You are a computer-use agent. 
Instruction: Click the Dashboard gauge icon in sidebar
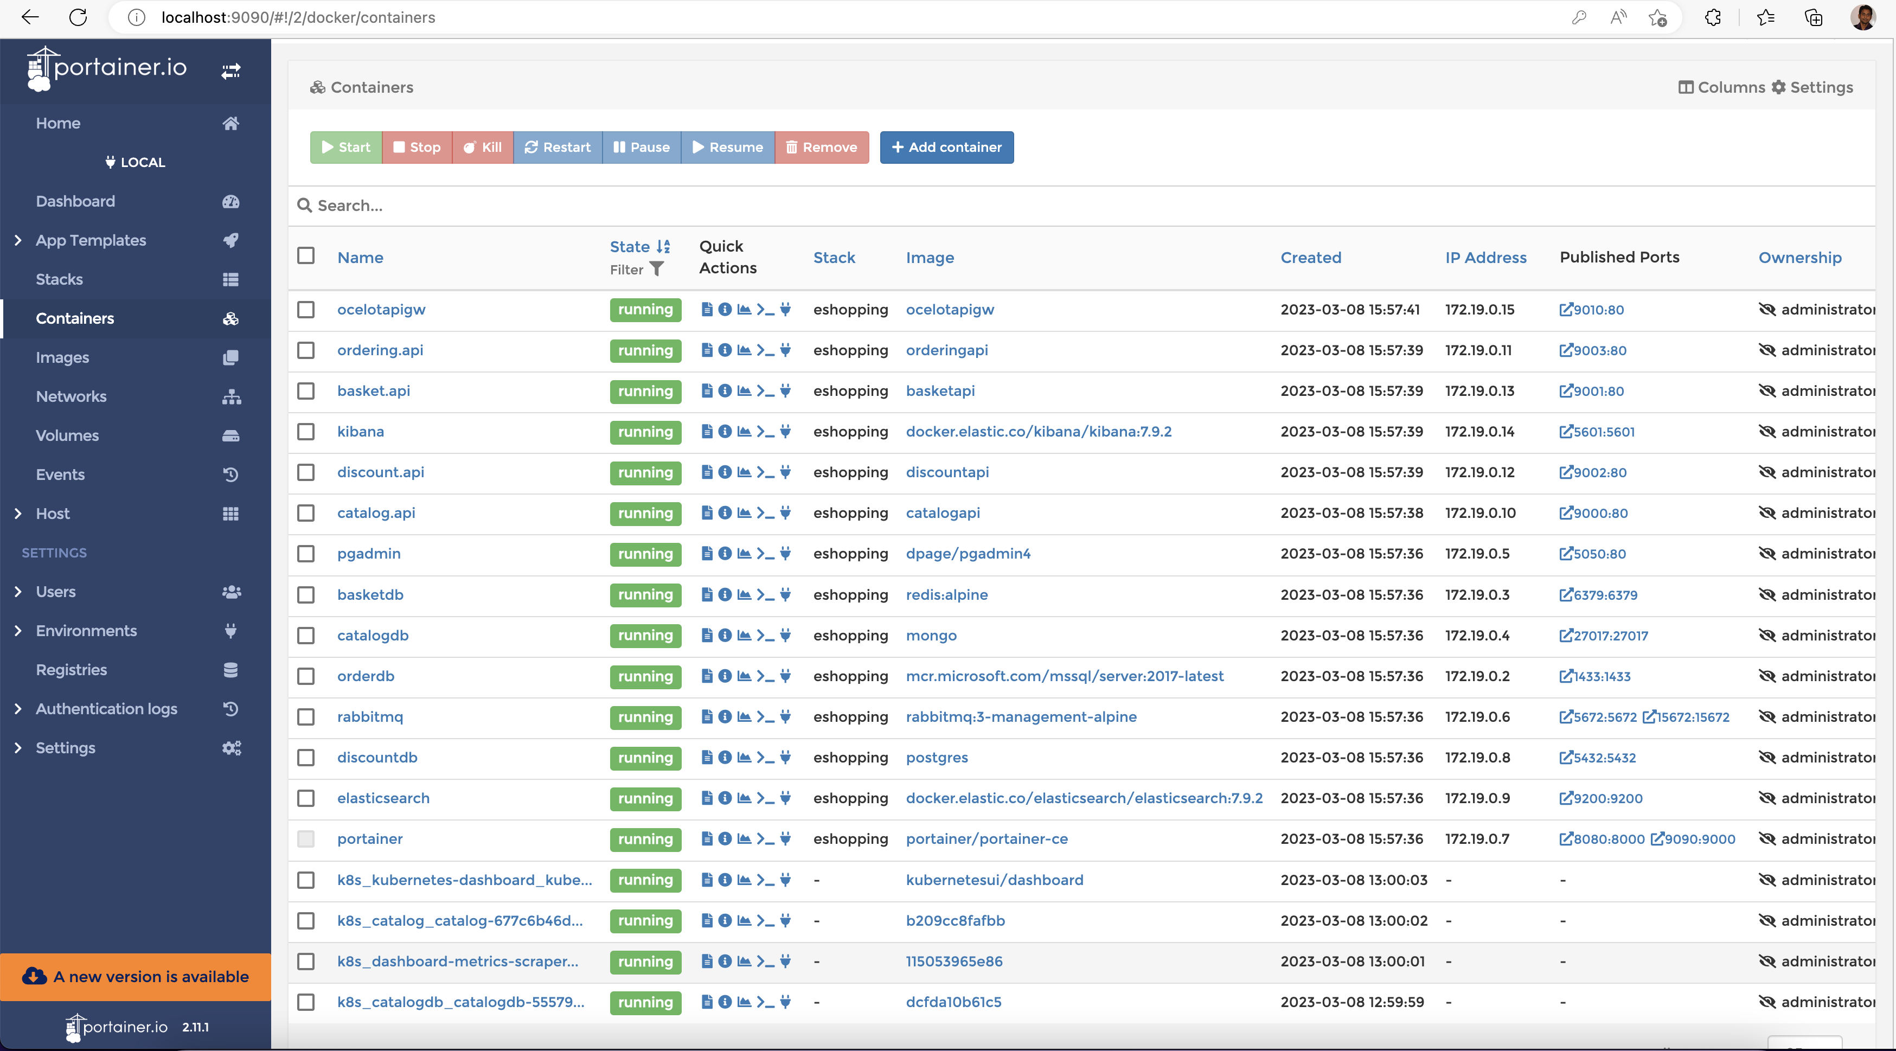click(230, 201)
